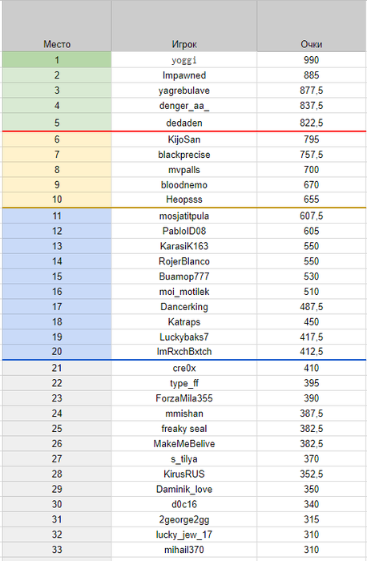Select the Место column header
This screenshot has width=367, height=561.
pyautogui.click(x=57, y=26)
